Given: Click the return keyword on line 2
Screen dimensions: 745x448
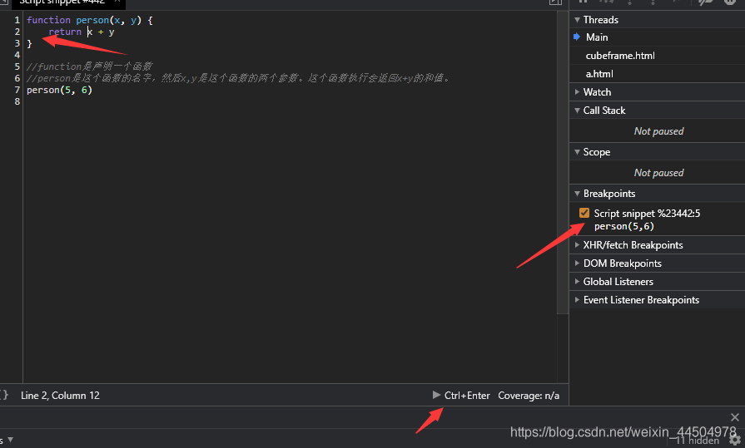Looking at the screenshot, I should click(x=65, y=32).
